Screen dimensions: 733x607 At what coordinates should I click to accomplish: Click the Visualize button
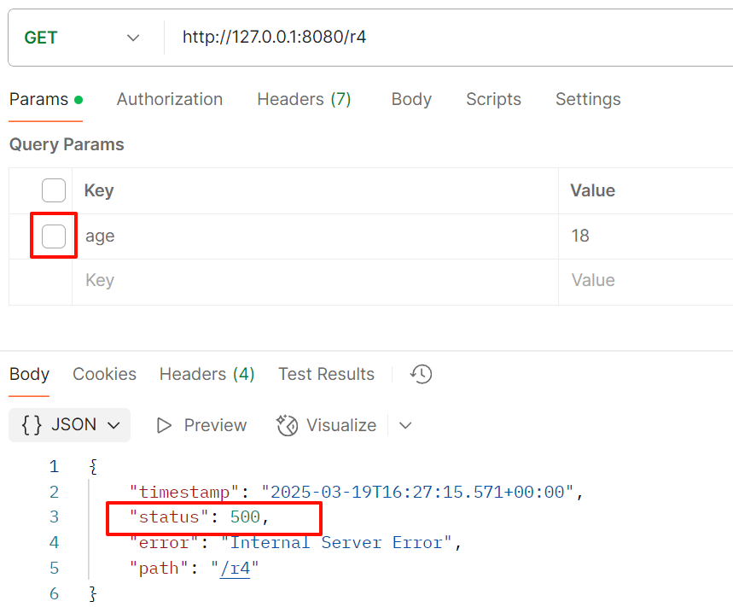pos(326,425)
